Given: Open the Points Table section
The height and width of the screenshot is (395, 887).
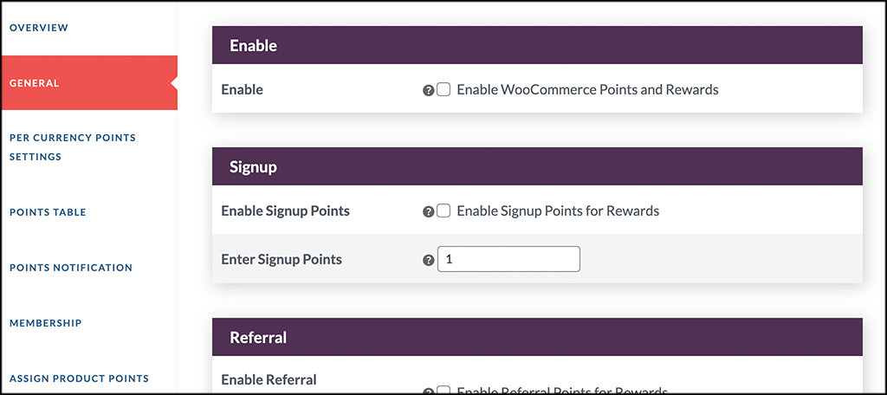Looking at the screenshot, I should point(49,212).
